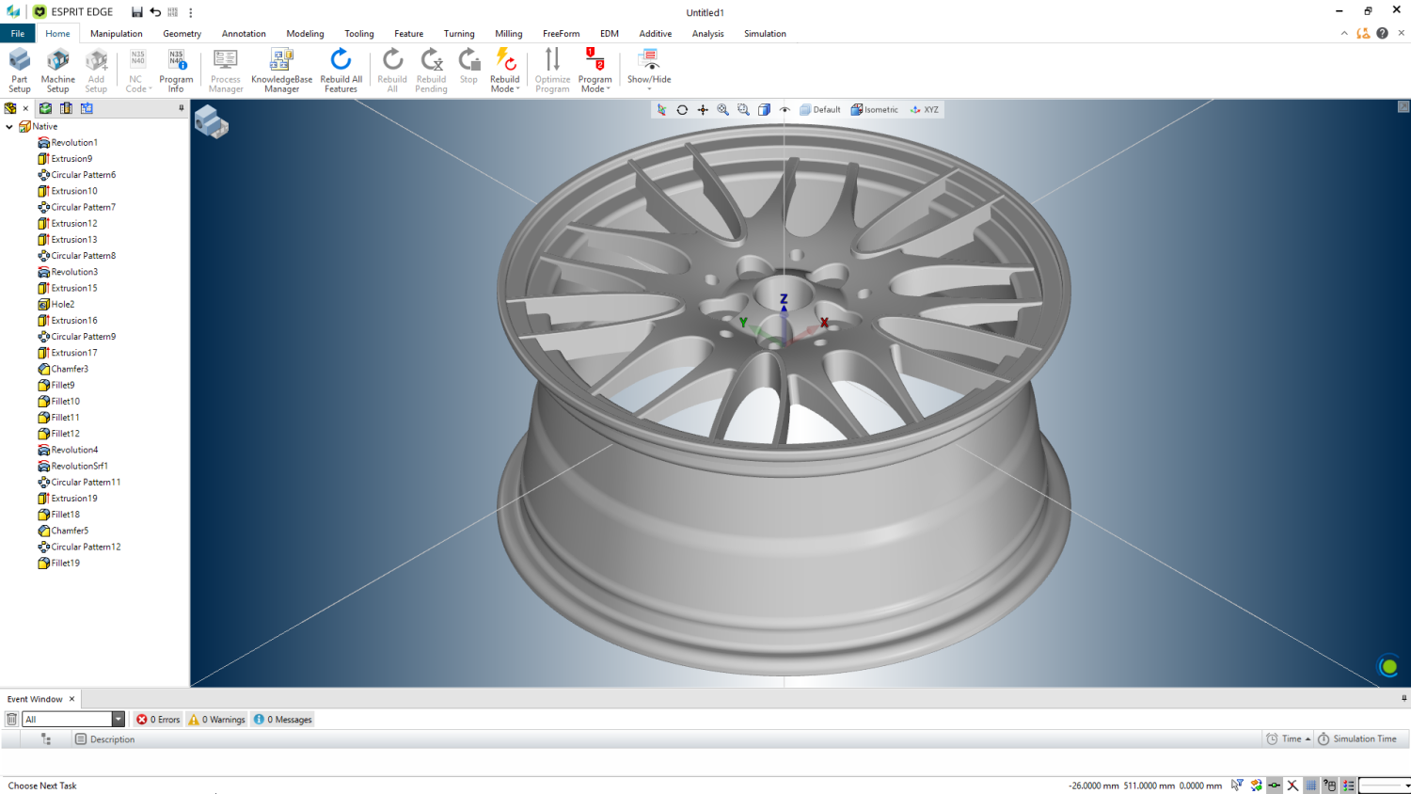Open the line style selector in status bar
Viewport: 1411px width, 794px height.
(x=1385, y=786)
